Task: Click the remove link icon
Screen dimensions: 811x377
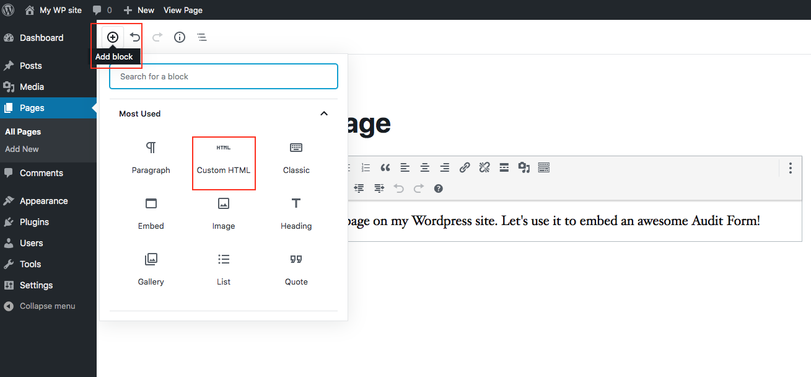Action: [484, 167]
